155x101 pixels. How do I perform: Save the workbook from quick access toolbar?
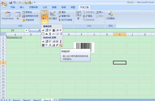tap(11, 2)
